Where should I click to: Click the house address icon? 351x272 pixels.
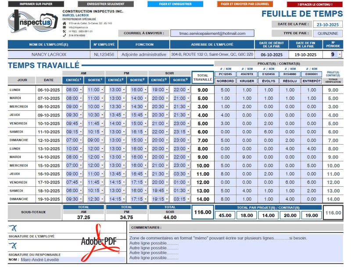pyautogui.click(x=64, y=23)
